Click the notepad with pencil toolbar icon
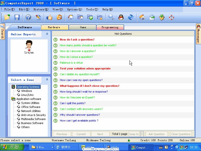Screen dimensions: 201x151 38,17
